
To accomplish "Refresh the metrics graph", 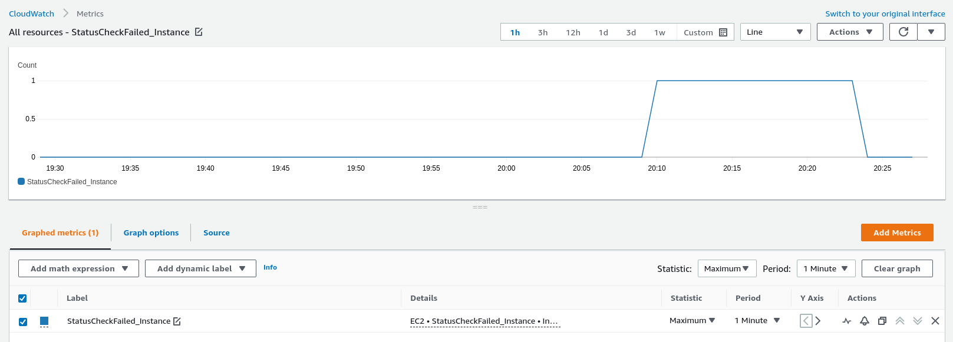I will [903, 32].
